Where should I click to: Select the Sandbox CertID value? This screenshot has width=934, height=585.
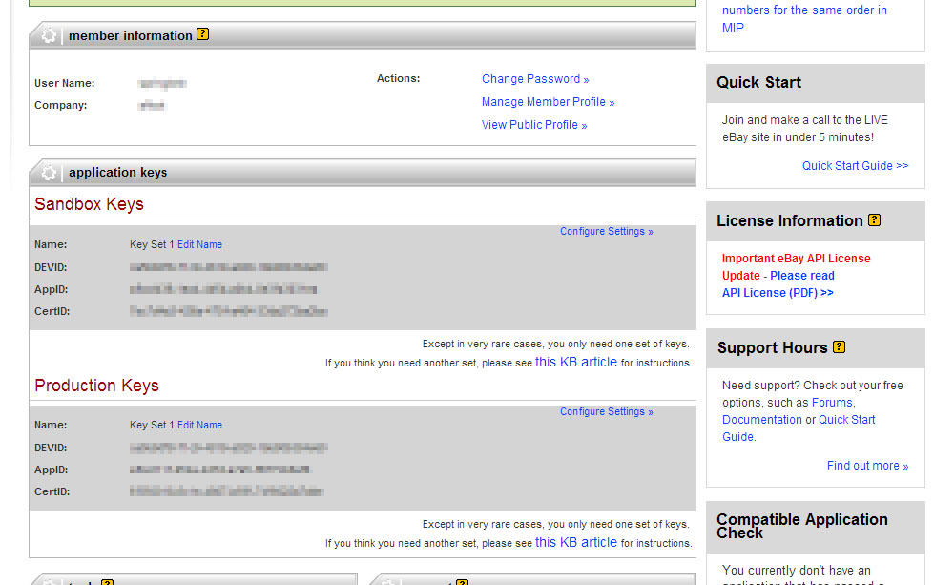point(228,311)
